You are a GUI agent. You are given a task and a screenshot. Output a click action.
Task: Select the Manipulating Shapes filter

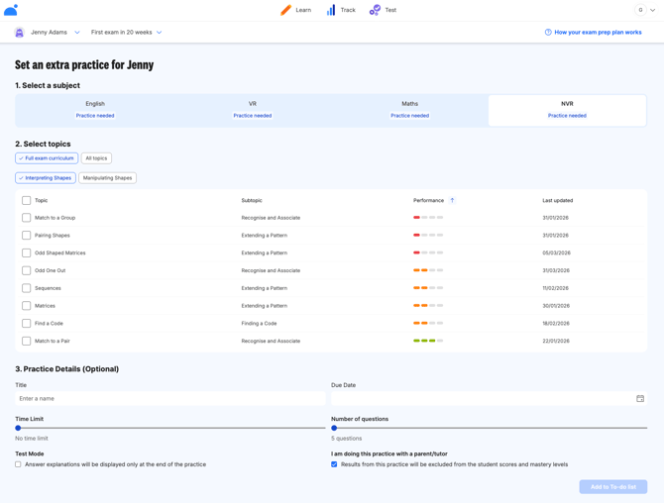[107, 178]
